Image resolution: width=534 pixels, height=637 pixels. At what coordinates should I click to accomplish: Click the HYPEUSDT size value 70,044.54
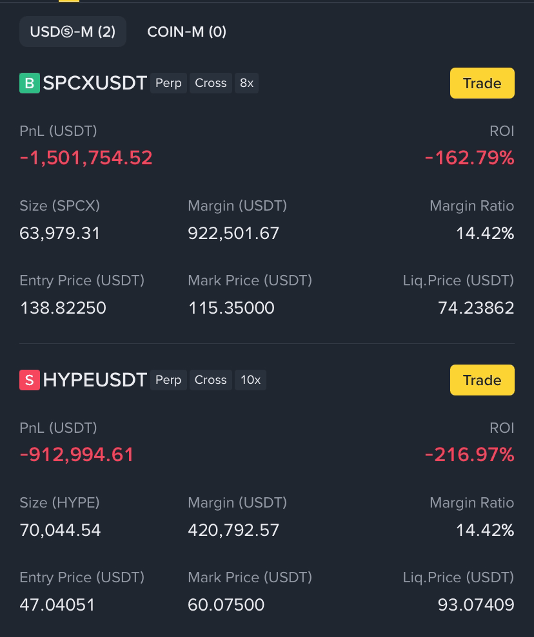[x=60, y=530]
